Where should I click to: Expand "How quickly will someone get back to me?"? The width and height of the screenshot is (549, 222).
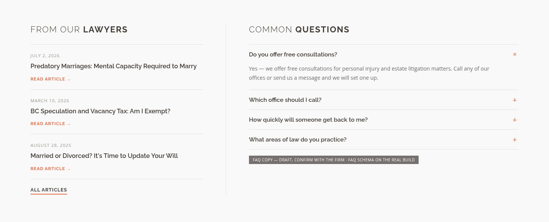(384, 120)
